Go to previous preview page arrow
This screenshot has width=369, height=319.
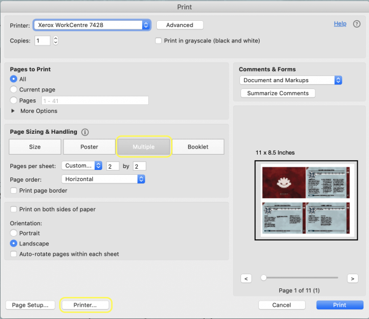point(246,278)
